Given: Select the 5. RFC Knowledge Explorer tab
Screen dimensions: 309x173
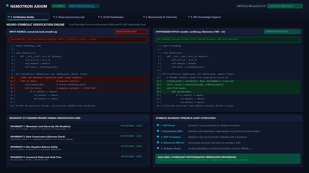Looking at the screenshot, I should (x=205, y=17).
